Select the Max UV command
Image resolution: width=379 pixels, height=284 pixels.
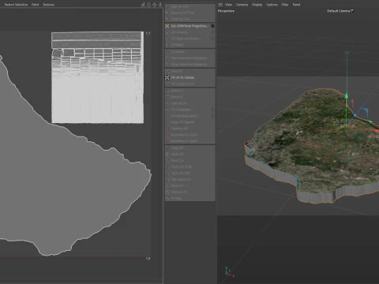tap(189, 71)
